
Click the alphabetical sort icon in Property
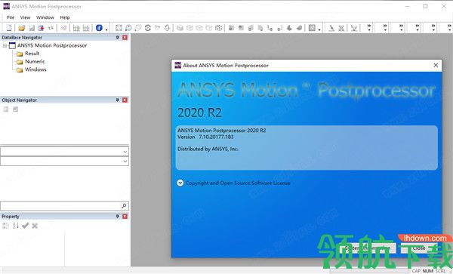(16, 226)
